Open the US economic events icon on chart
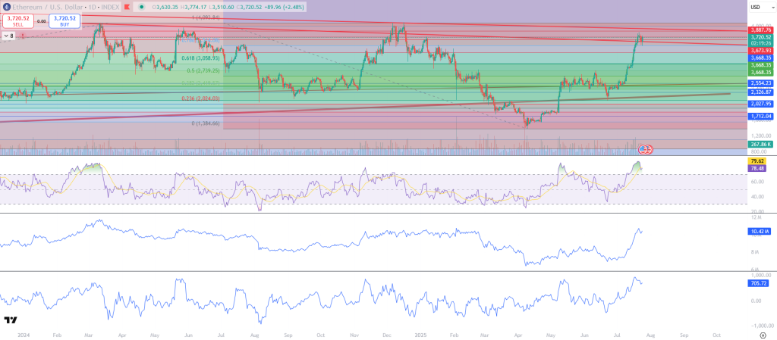777x340 pixels. 645,148
